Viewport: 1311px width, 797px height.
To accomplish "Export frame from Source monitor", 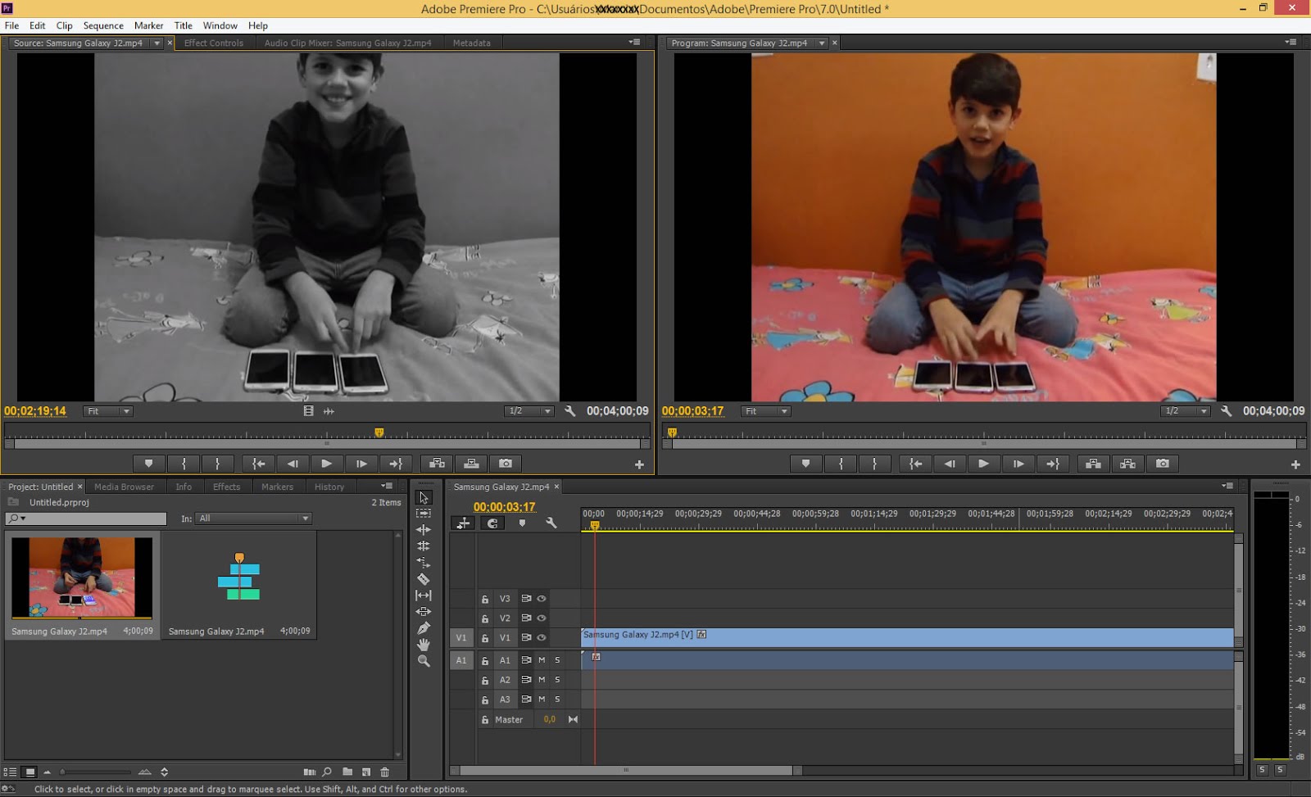I will 506,464.
